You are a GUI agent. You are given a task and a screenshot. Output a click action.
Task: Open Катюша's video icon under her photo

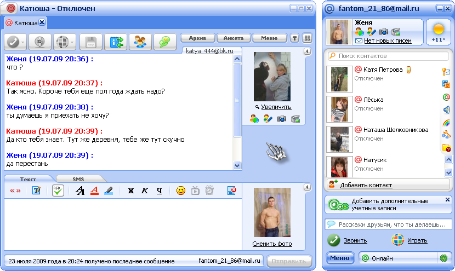tap(295, 119)
